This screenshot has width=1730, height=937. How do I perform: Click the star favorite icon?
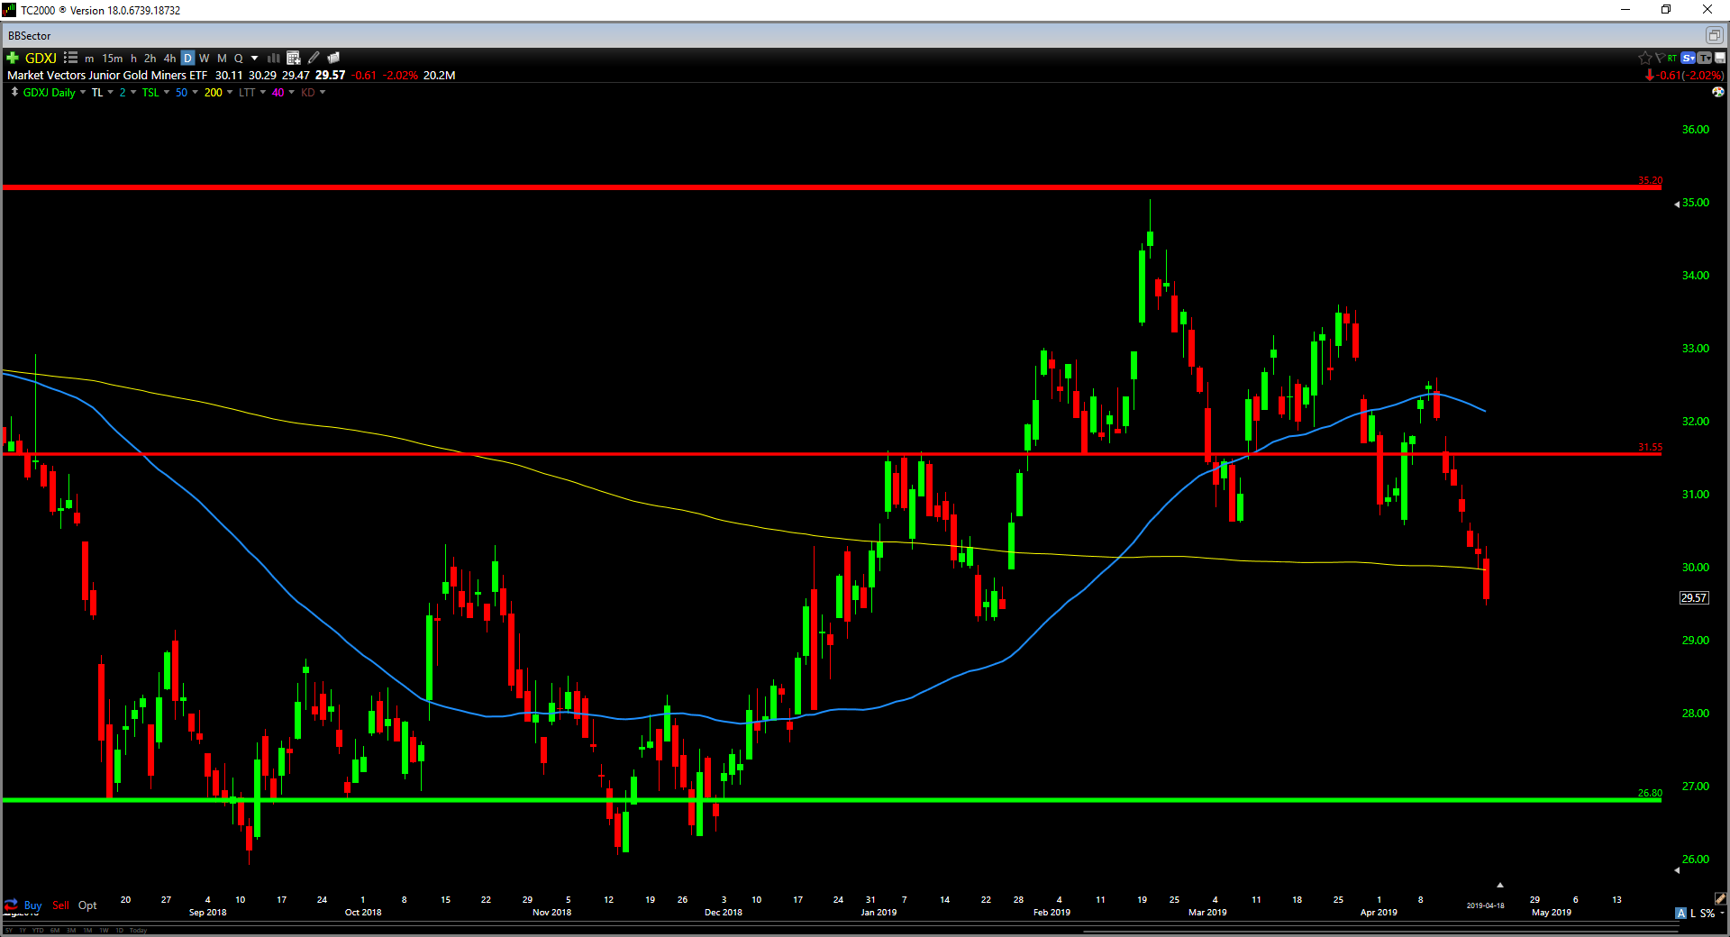[1644, 58]
